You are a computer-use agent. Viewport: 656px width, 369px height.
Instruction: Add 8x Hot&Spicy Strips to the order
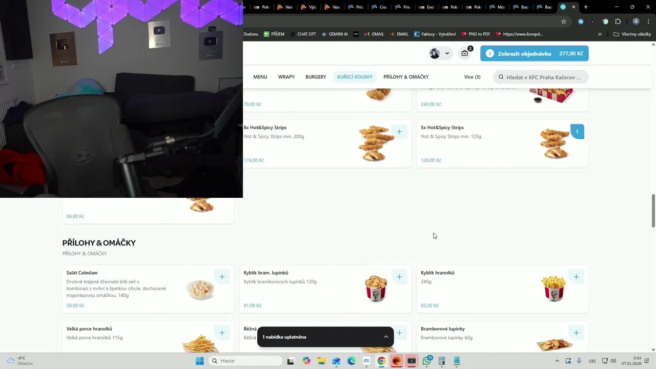pyautogui.click(x=399, y=132)
